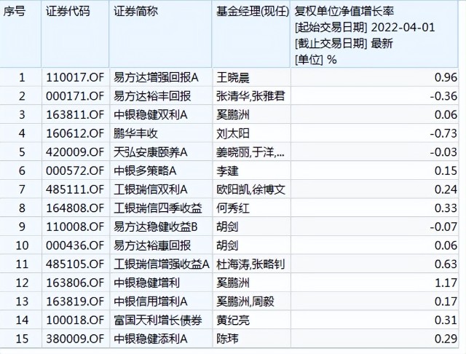Select fund name 工银瑞信增强收益A
Viewport: 466px width, 354px height.
[x=162, y=264]
